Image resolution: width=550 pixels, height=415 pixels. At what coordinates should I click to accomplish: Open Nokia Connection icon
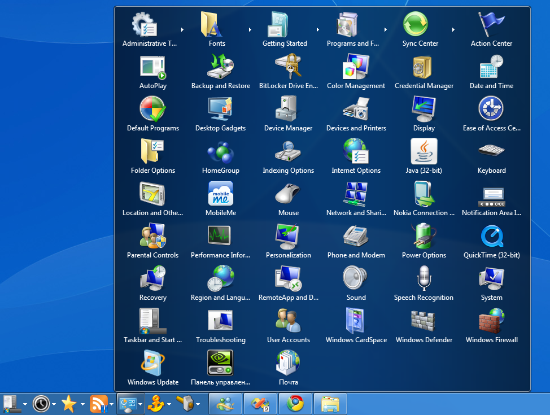[x=424, y=194]
